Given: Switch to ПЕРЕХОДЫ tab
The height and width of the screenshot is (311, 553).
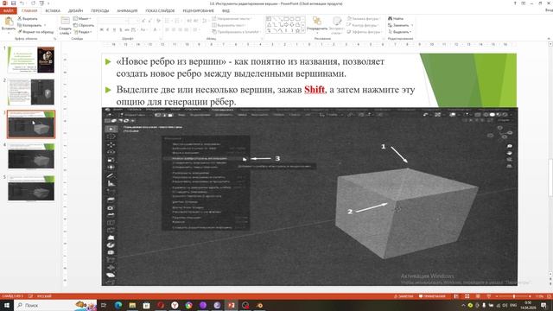Looking at the screenshot, I should pos(100,10).
